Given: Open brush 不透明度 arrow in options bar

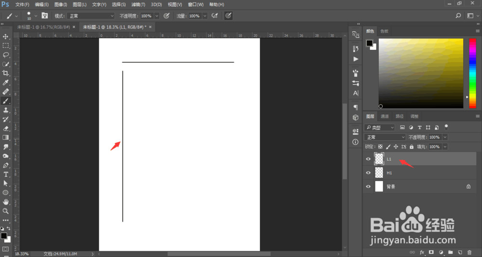Looking at the screenshot, I should (157, 16).
